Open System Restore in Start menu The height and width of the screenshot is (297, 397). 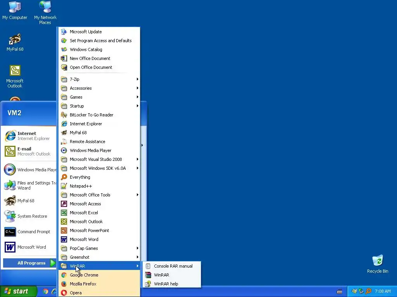click(29, 216)
